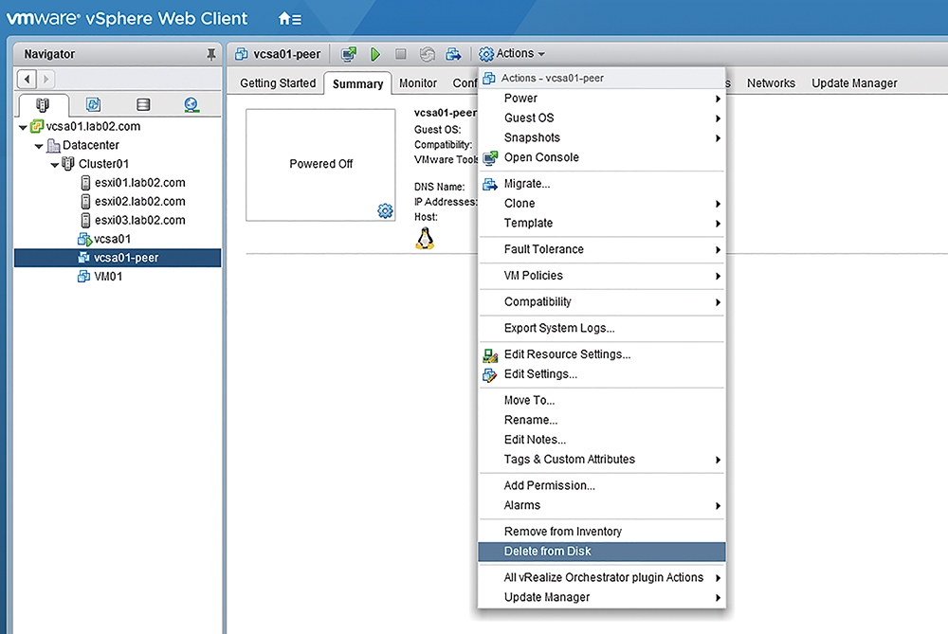Click the grayed-out restart VM toolbar icon
The image size is (948, 634).
(x=427, y=54)
